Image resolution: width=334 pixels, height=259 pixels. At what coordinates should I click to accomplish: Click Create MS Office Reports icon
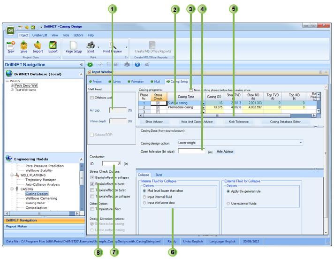(x=152, y=45)
